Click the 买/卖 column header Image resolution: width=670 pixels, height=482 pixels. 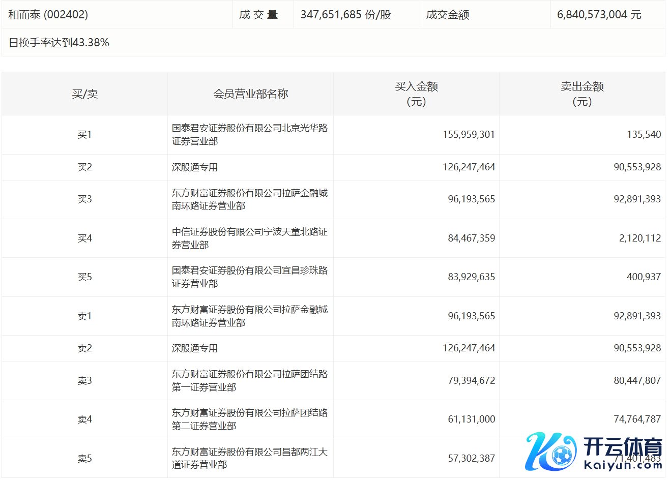coord(84,94)
